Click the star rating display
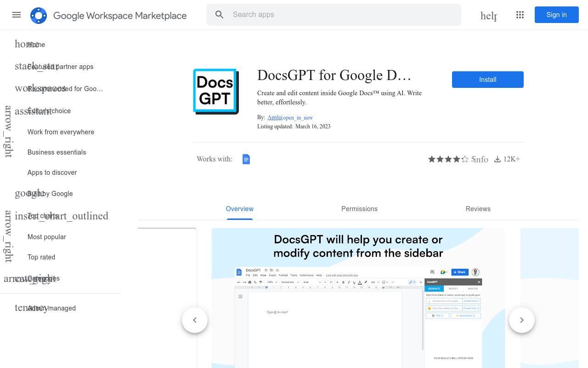 tap(448, 159)
